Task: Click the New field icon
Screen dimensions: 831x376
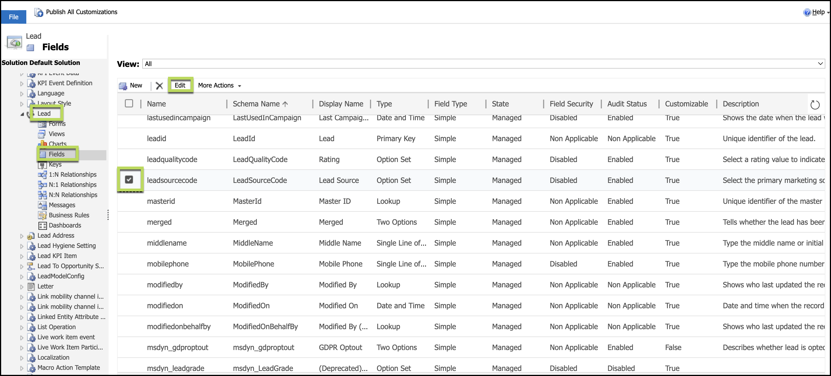Action: point(123,86)
